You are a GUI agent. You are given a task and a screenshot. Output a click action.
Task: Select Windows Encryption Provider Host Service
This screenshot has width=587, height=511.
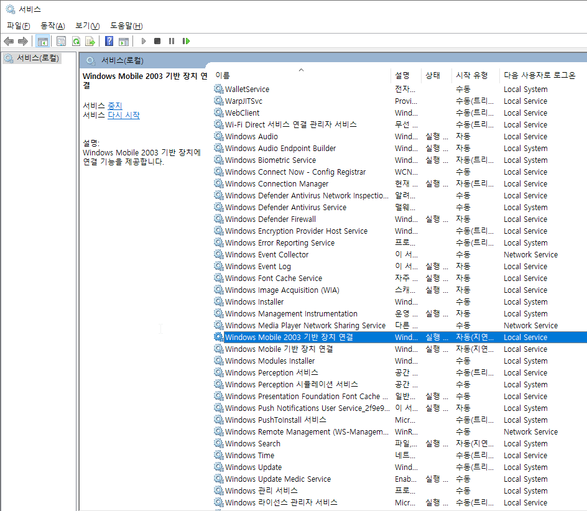pyautogui.click(x=296, y=231)
